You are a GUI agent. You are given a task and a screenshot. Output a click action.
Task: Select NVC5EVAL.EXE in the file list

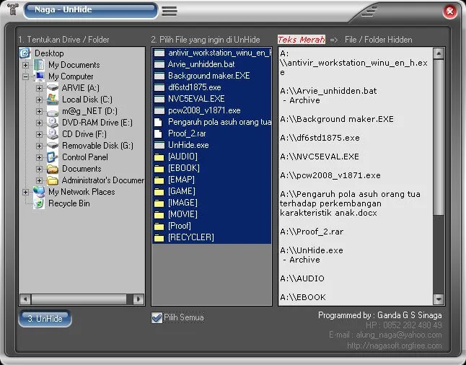[211, 99]
